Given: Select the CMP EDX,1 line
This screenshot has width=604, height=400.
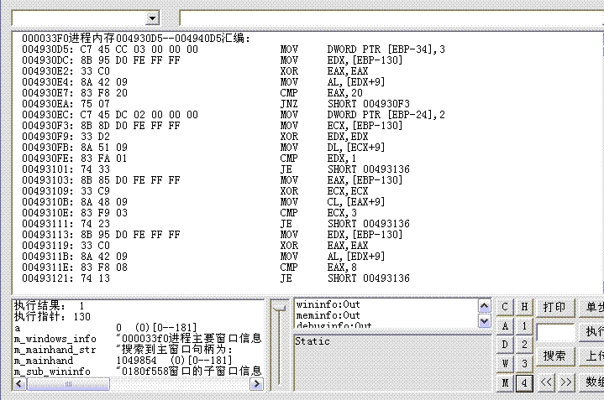Looking at the screenshot, I should 189,158.
